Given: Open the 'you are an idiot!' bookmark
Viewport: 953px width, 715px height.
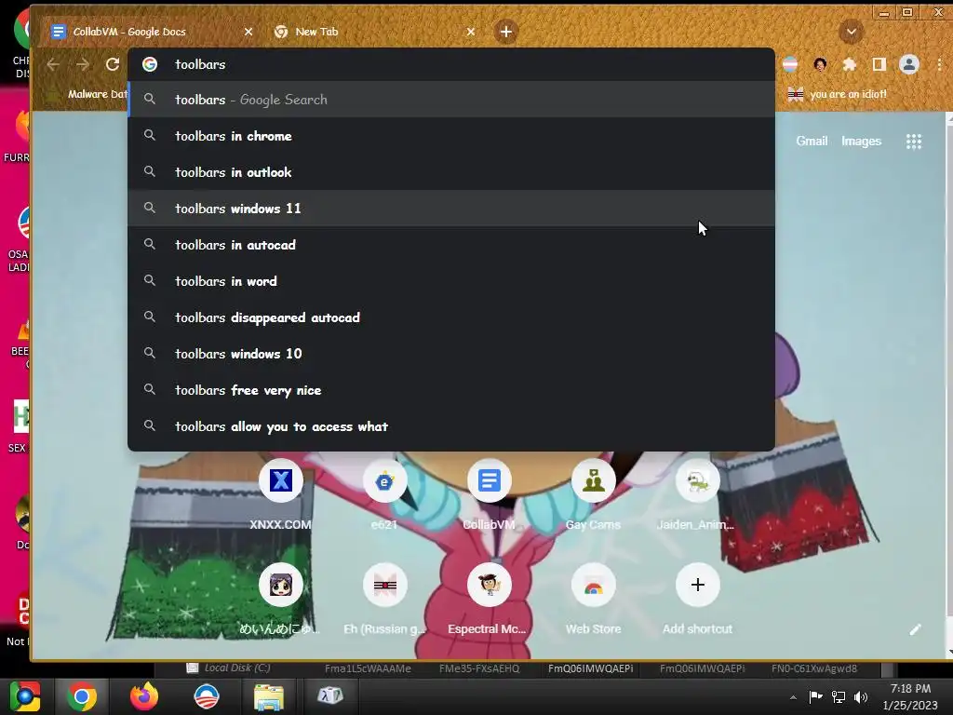Looking at the screenshot, I should coord(838,94).
